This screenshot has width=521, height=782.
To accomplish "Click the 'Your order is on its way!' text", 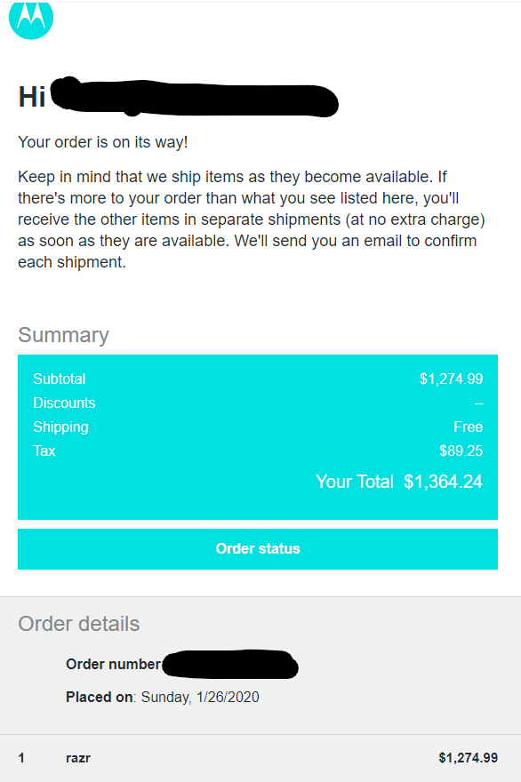I will [103, 142].
